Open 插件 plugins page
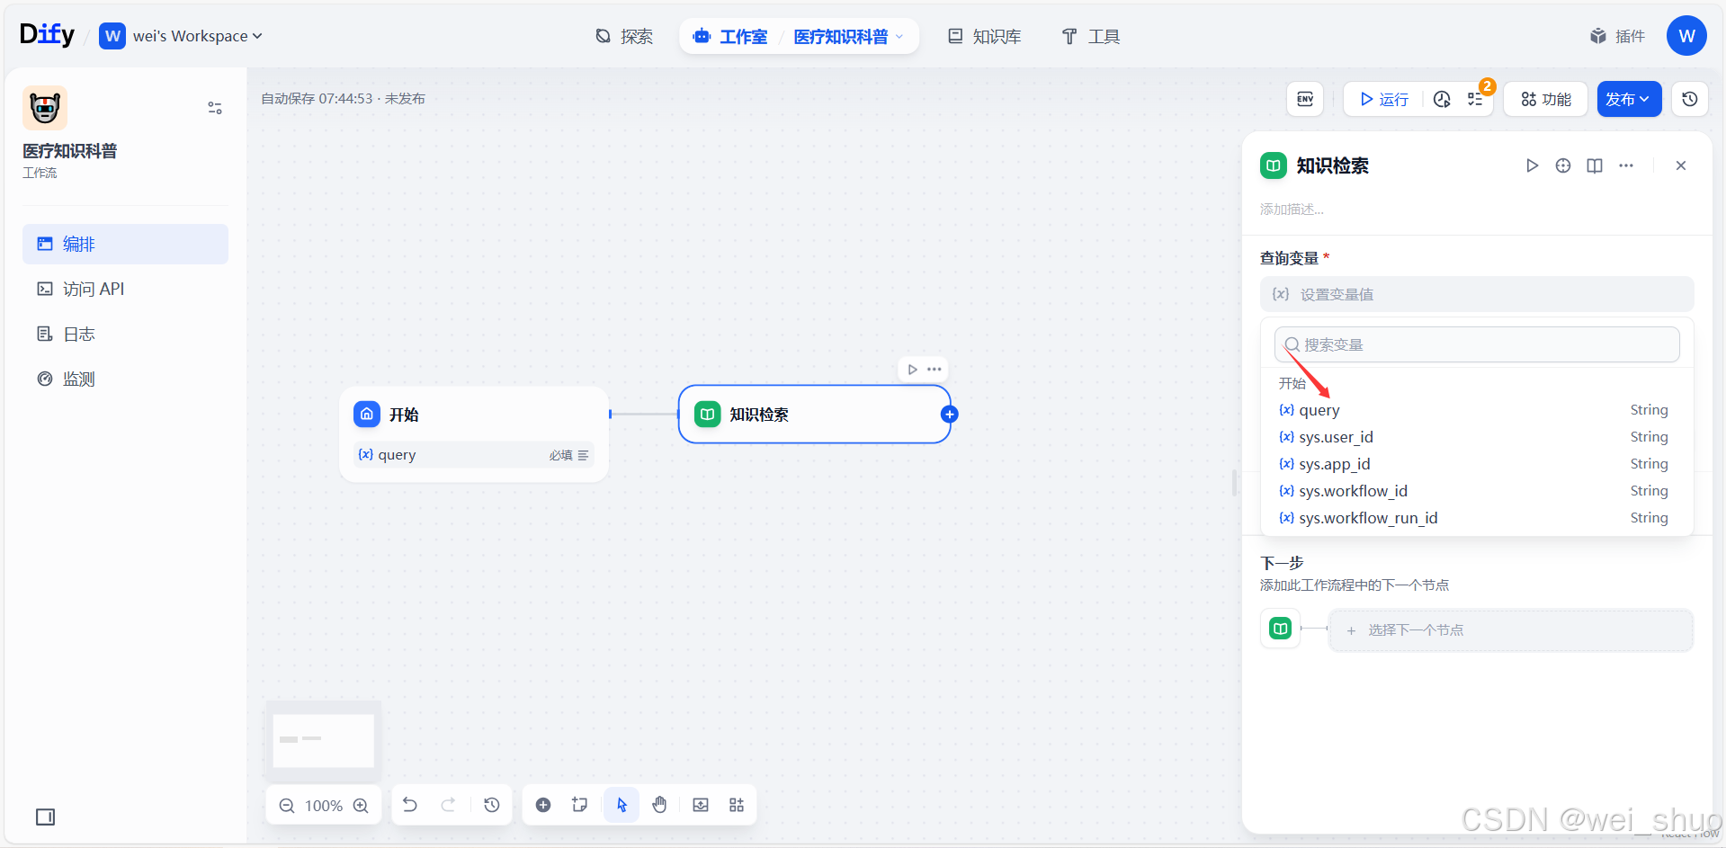 point(1617,36)
